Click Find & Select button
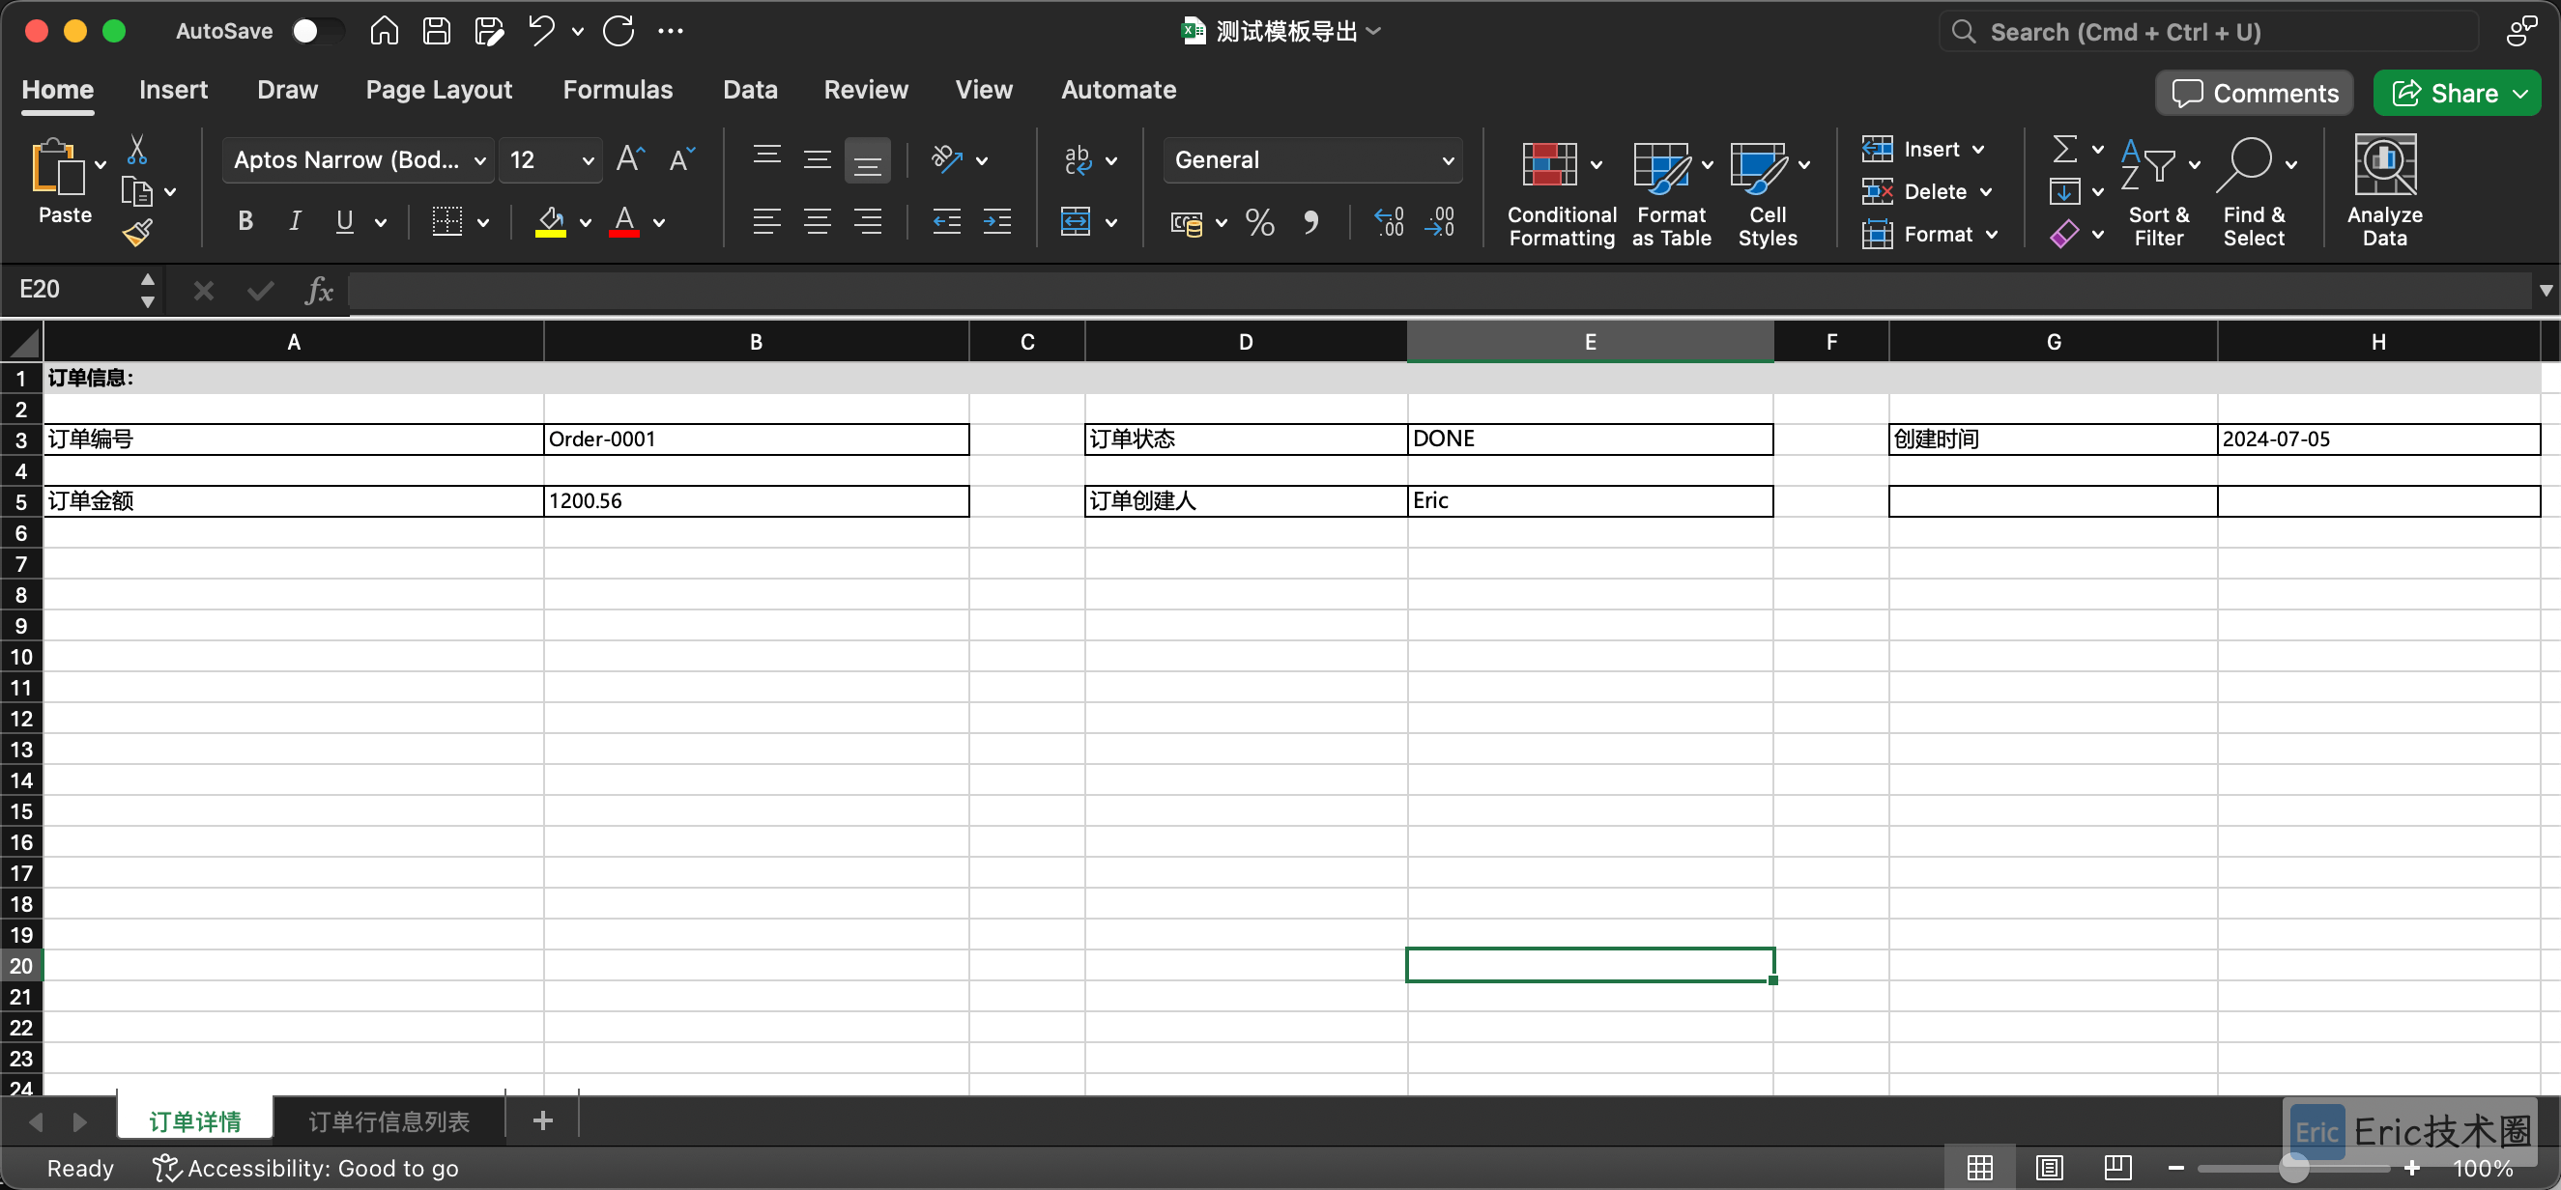The image size is (2561, 1190). coord(2255,191)
